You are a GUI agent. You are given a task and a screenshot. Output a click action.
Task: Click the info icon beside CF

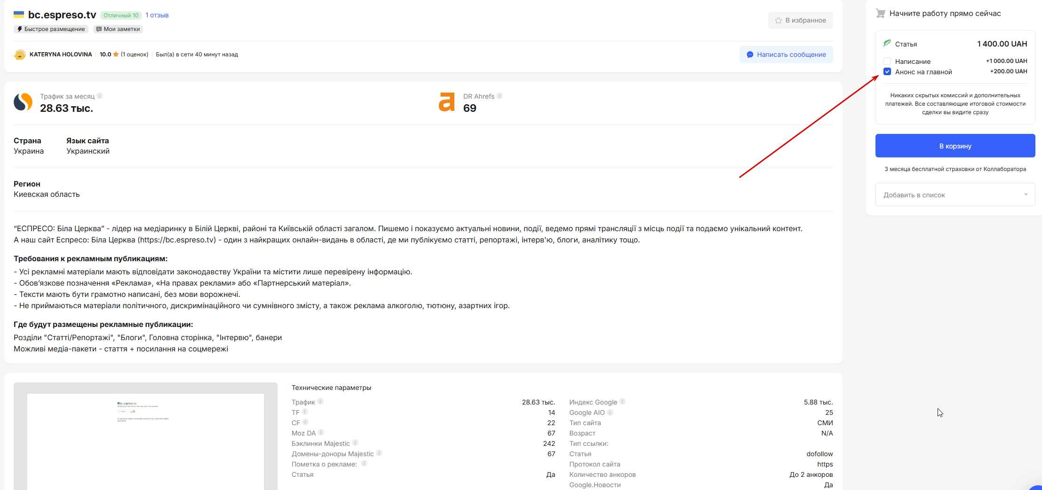[x=305, y=422]
